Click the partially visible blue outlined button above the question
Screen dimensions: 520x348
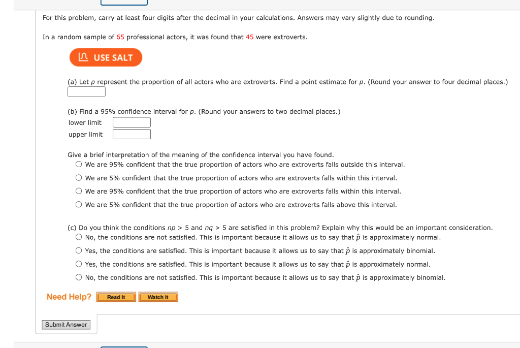tap(123, 2)
